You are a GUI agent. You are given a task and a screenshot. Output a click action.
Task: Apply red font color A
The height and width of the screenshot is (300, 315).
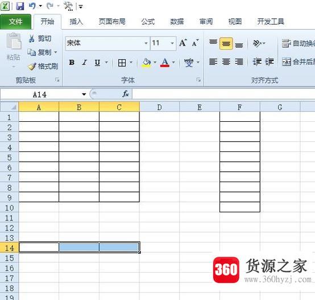165,63
